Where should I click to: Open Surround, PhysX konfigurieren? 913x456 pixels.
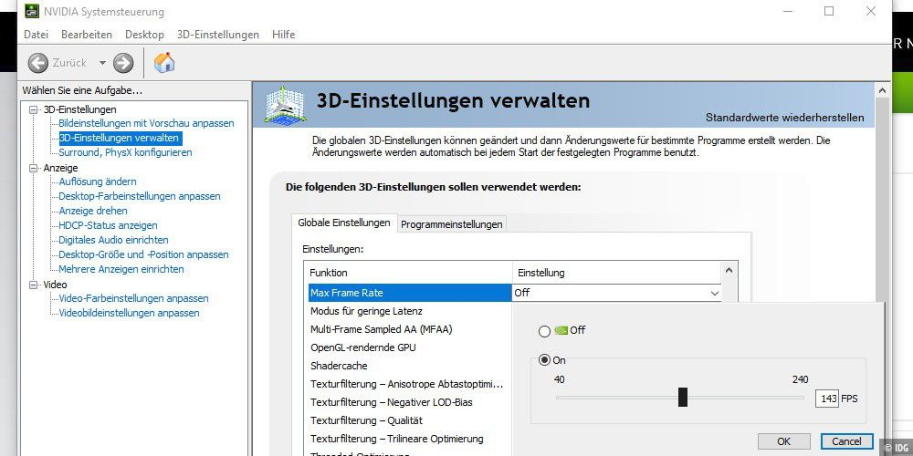(125, 152)
